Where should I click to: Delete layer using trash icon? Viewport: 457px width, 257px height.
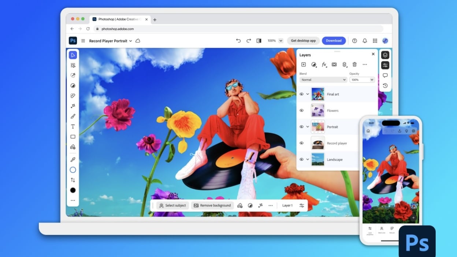[354, 64]
